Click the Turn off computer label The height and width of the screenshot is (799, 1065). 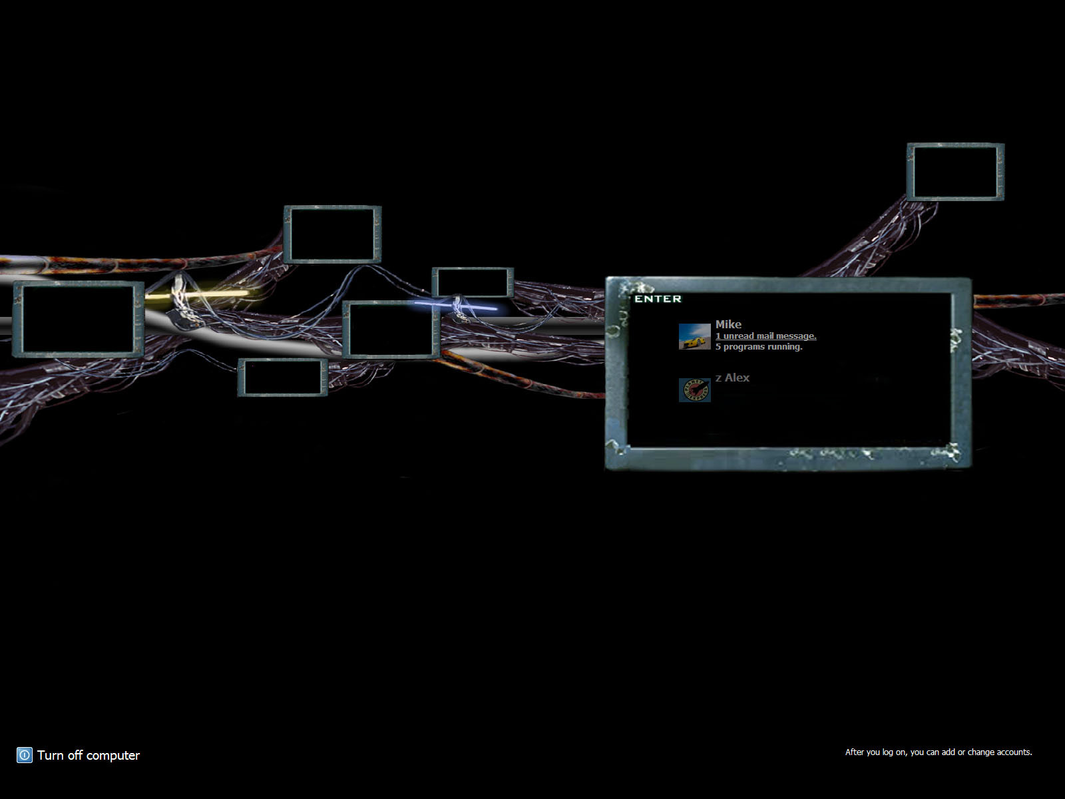click(x=89, y=755)
